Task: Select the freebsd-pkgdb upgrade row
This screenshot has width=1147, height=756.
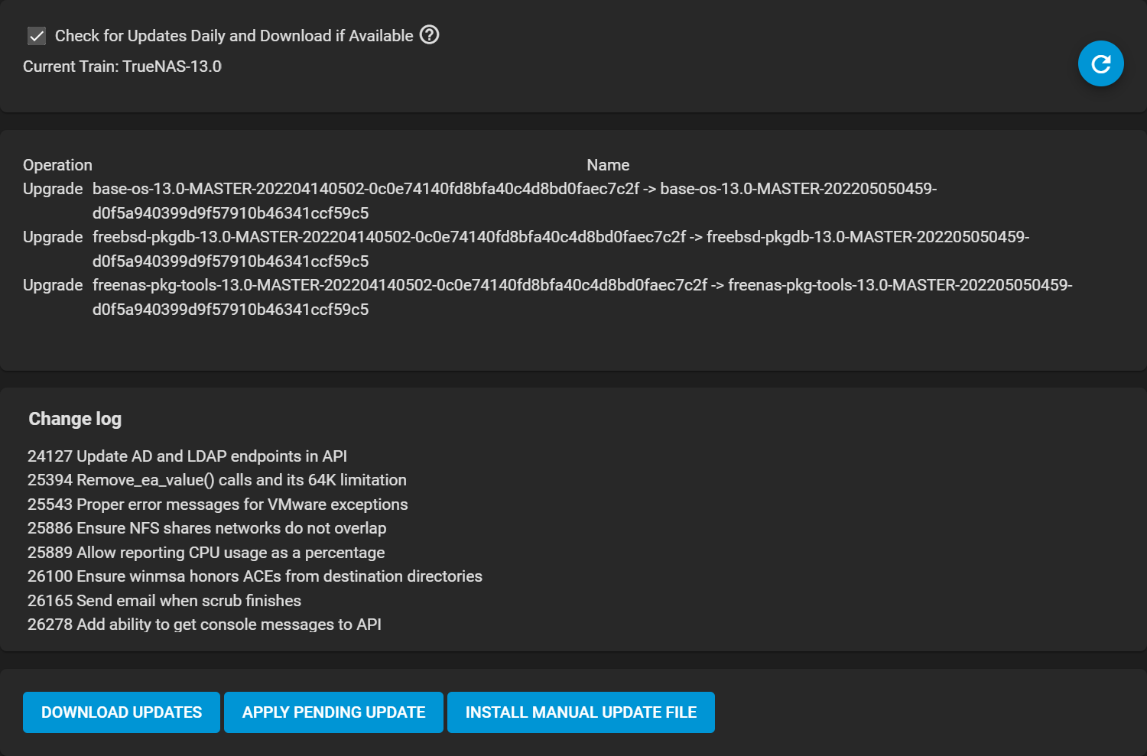Action: point(560,237)
